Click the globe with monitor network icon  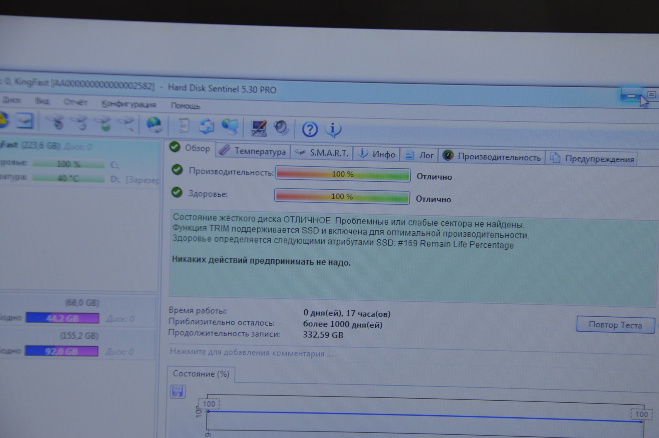tap(230, 127)
